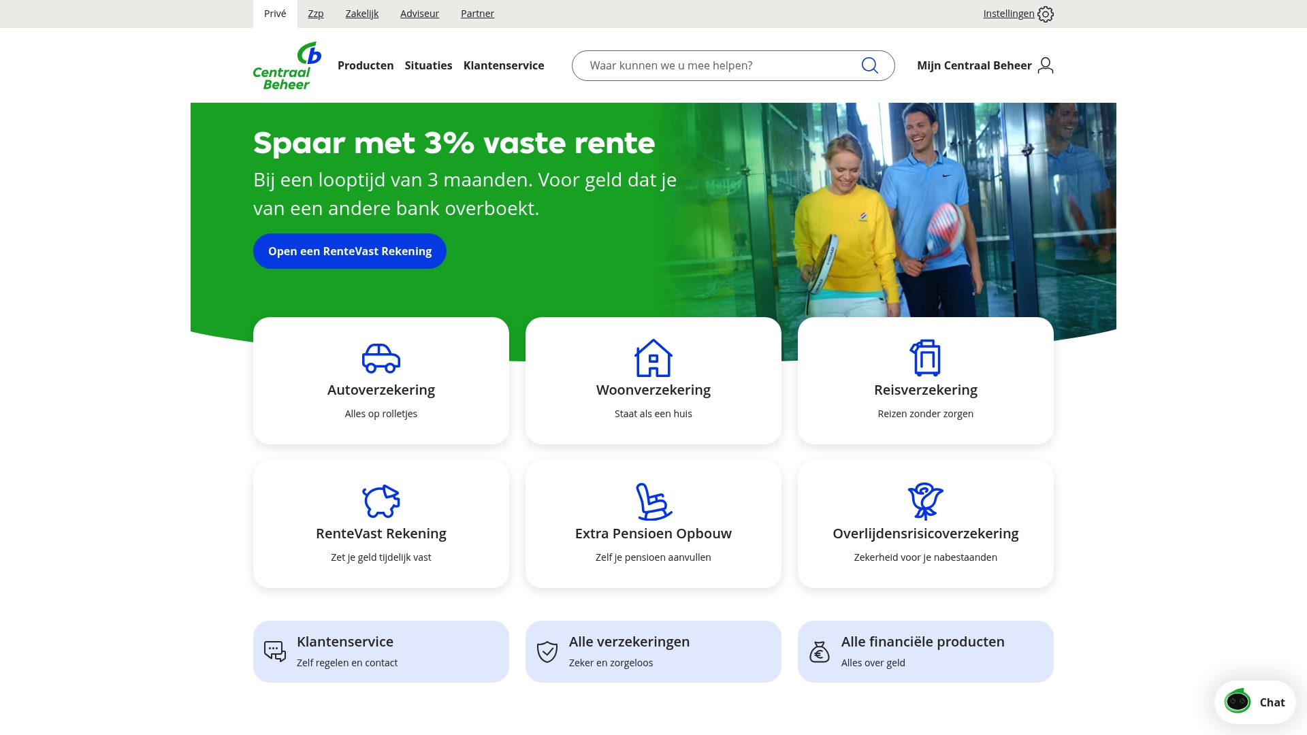Image resolution: width=1307 pixels, height=735 pixels.
Task: Click the RenteVast Rekening piggy bank icon
Action: click(381, 501)
